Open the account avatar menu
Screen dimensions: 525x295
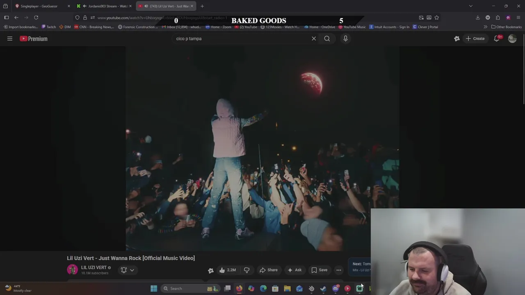point(512,39)
